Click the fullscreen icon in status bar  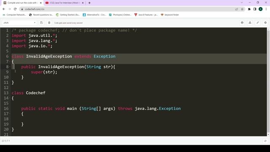[265, 141]
